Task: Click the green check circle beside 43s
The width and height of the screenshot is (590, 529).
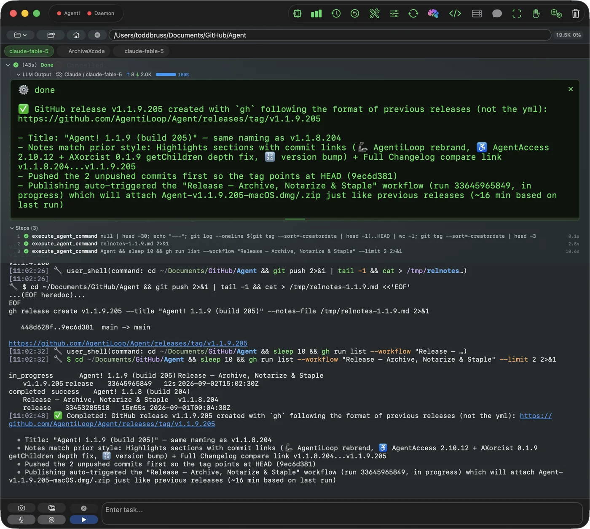Action: tap(16, 65)
